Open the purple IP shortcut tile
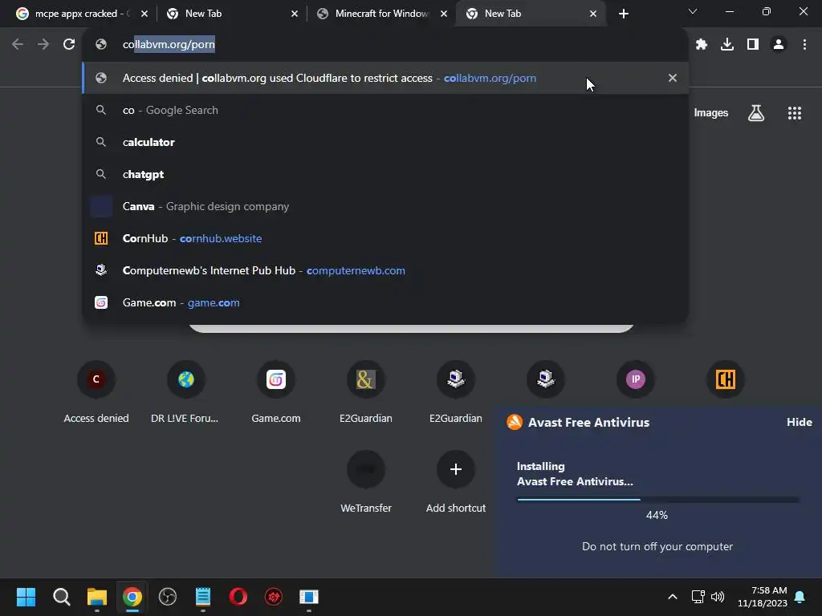Screen dimensions: 822x616 pyautogui.click(x=636, y=379)
